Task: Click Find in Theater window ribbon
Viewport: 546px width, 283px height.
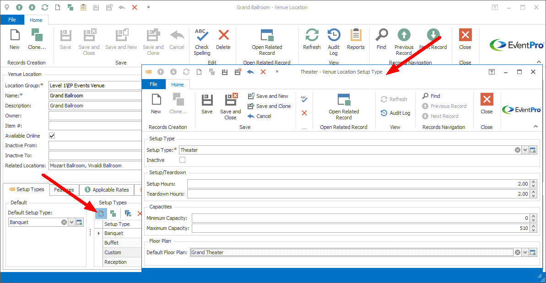Action: (x=431, y=96)
